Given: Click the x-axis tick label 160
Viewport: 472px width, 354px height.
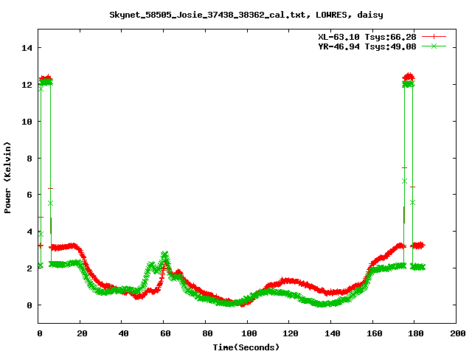Looking at the screenshot, I should tap(374, 333).
